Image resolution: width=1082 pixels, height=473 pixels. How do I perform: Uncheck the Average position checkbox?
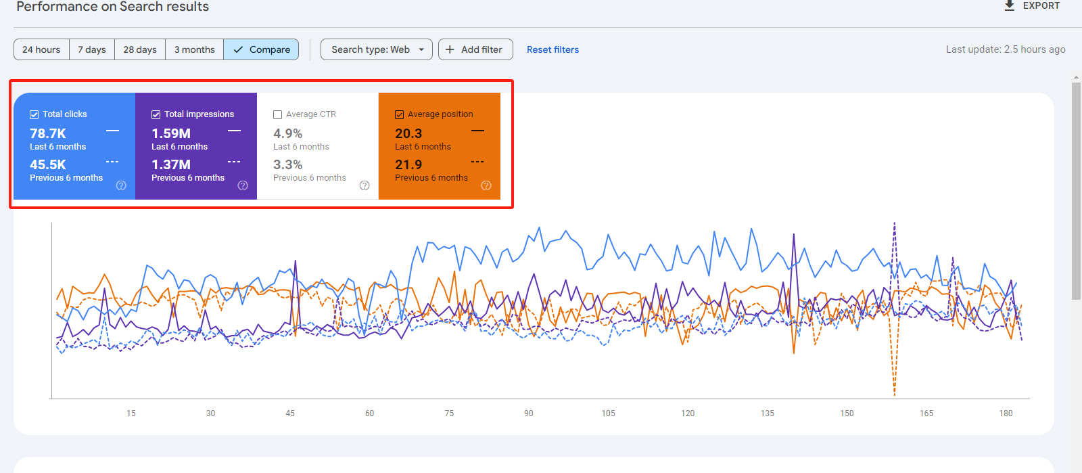(399, 114)
